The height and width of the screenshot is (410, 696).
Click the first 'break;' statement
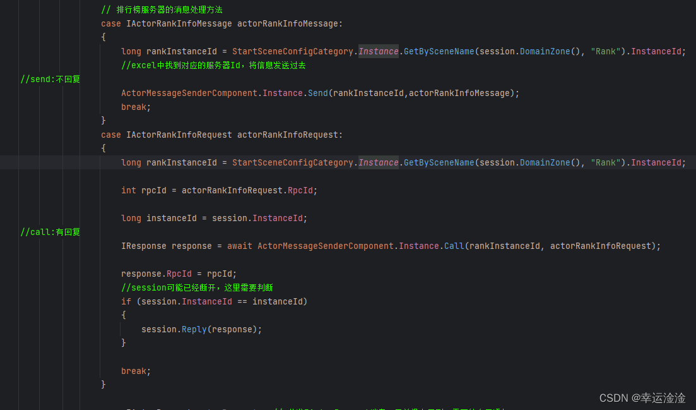click(136, 107)
